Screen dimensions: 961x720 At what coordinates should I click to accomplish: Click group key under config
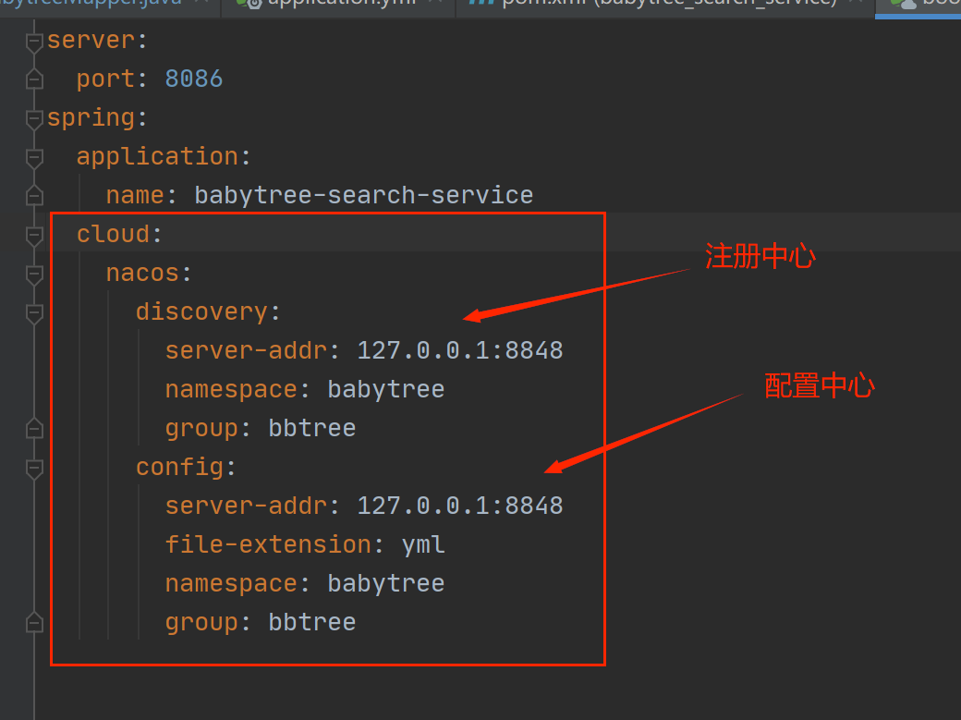coord(201,622)
